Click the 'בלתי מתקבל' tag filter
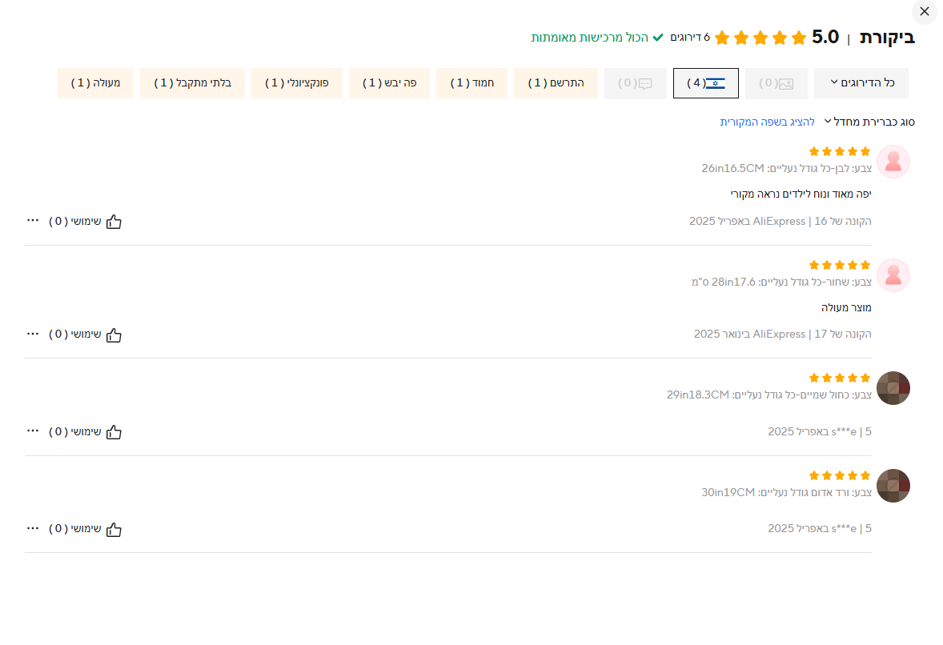This screenshot has width=943, height=645. [192, 83]
